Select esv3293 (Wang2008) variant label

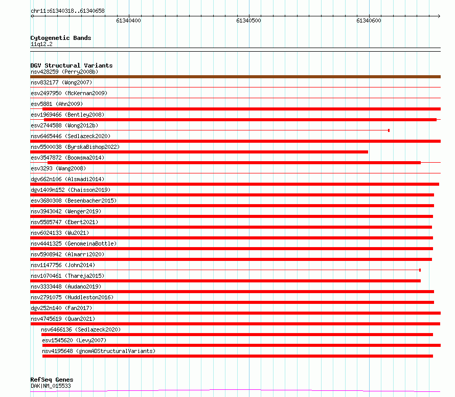tap(58, 168)
